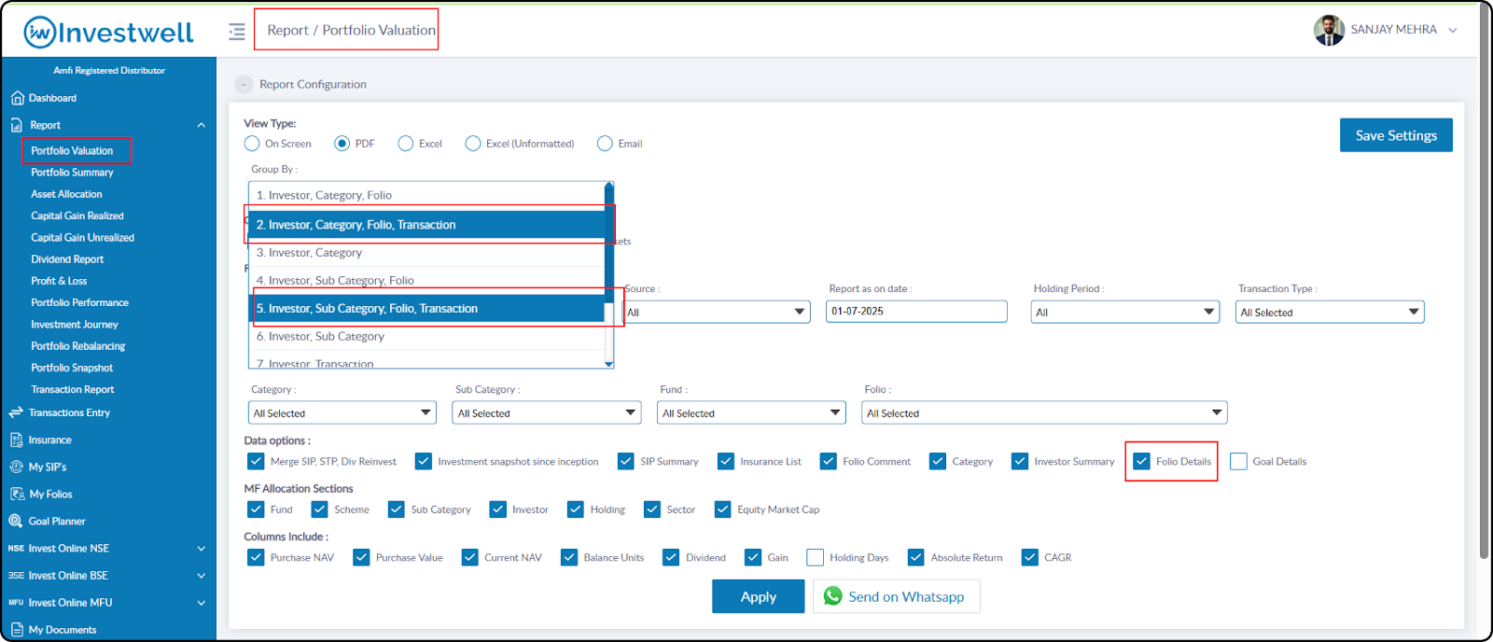The image size is (1493, 642).
Task: Toggle the CAGR column checkbox
Action: click(x=1029, y=558)
